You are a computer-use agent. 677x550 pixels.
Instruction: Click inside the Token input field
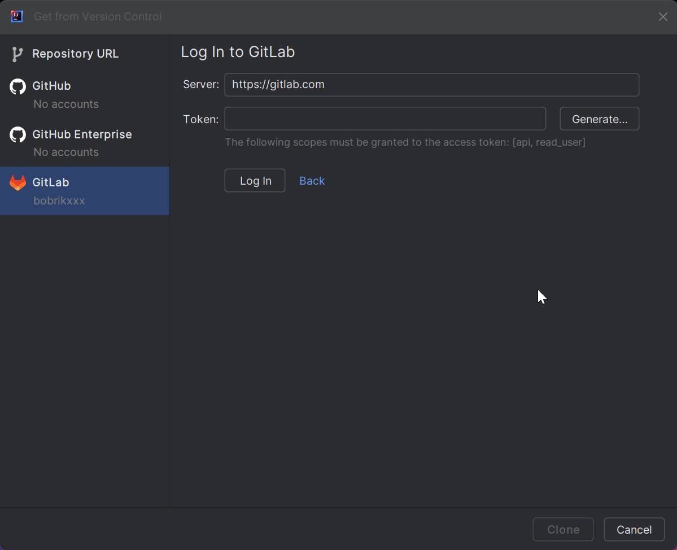click(x=385, y=119)
